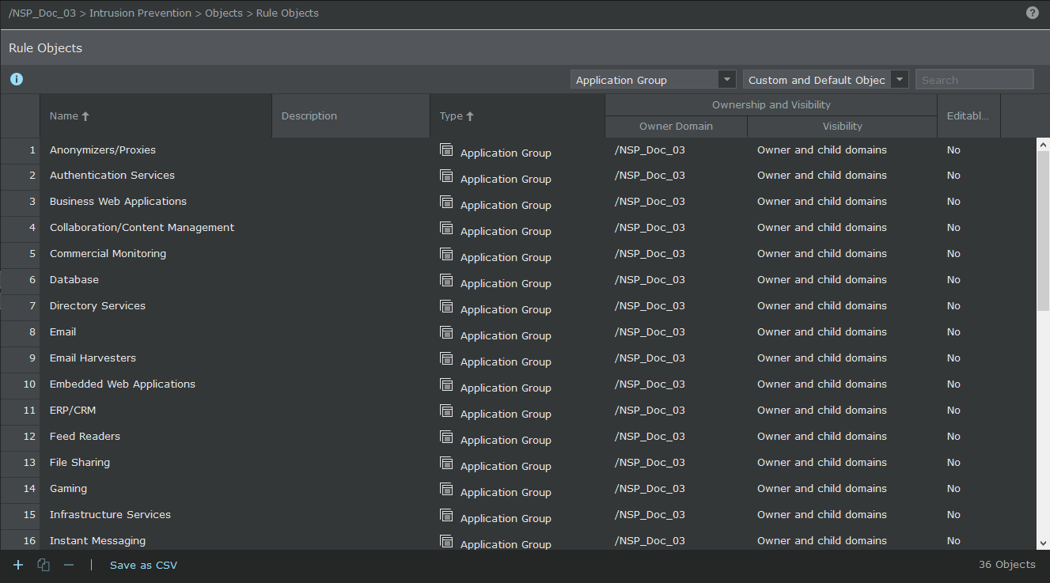Click the Owner Domain column header
Screen dimensions: 1050x583
pyautogui.click(x=676, y=127)
